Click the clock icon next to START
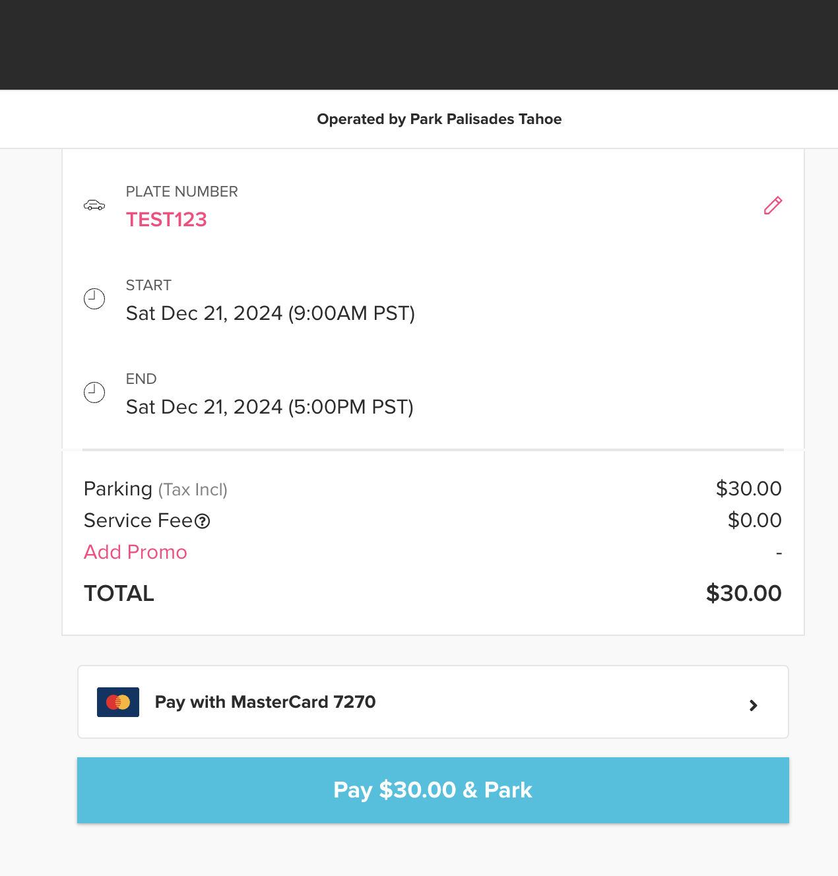The width and height of the screenshot is (838, 876). tap(94, 299)
